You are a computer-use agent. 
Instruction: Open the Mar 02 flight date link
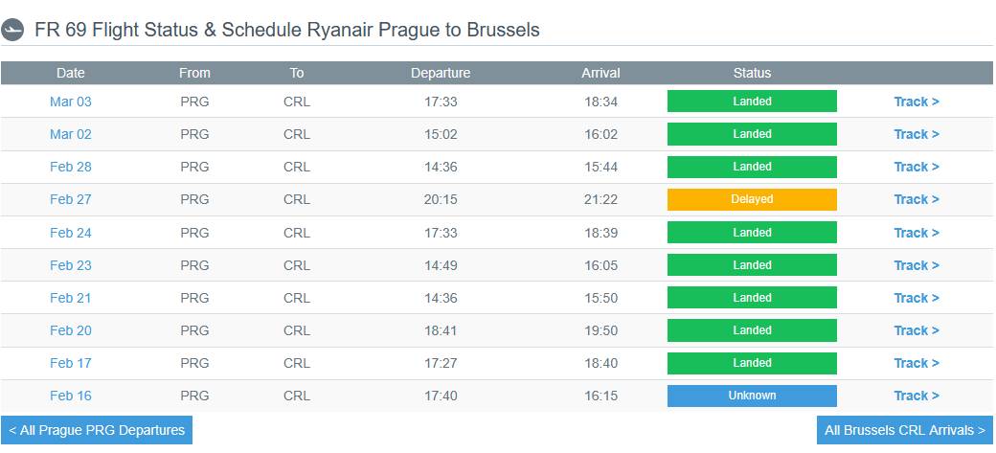point(71,134)
